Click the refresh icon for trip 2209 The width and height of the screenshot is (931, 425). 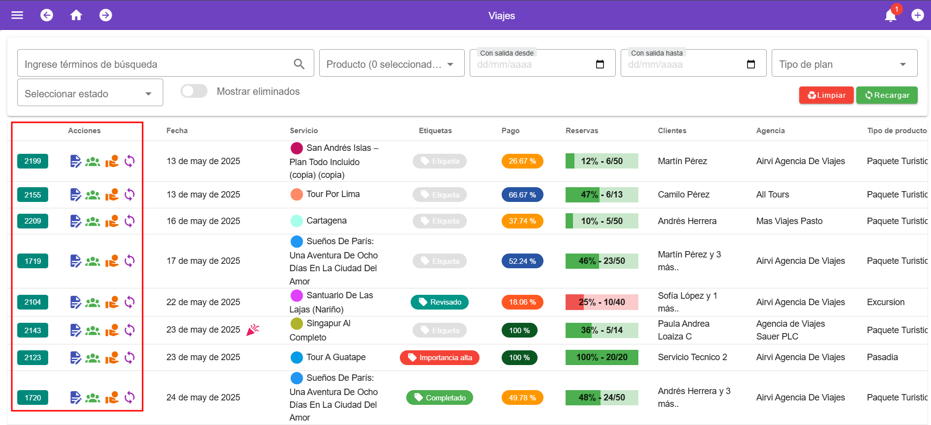pos(129,221)
